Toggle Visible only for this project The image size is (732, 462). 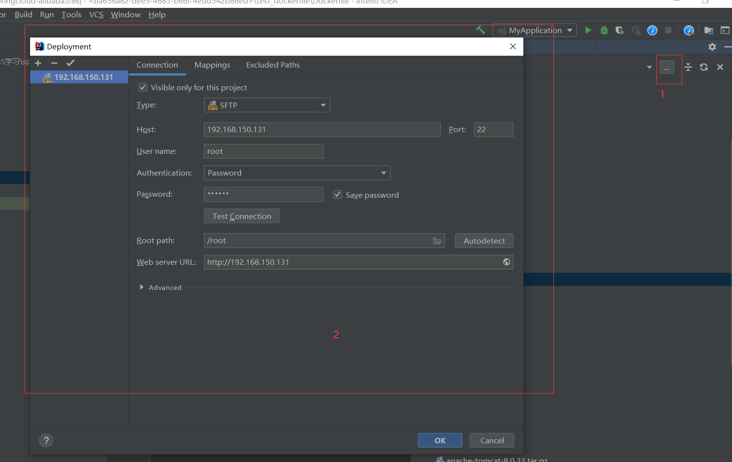(x=143, y=87)
